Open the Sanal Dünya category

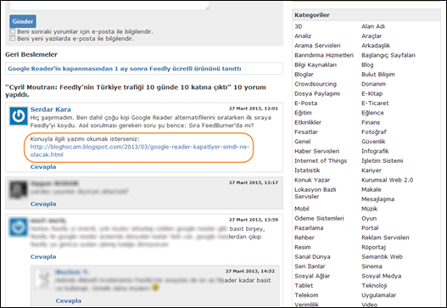coord(312,256)
